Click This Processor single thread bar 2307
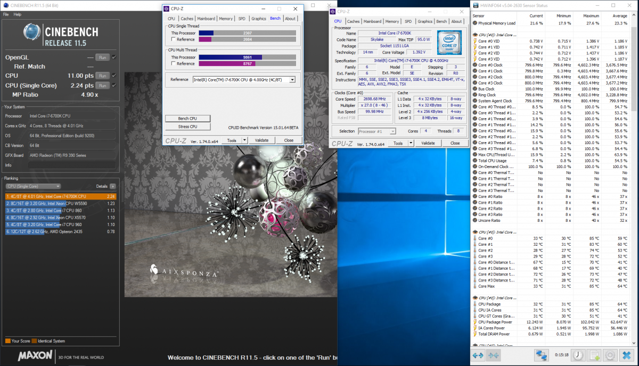Viewport: 639px width, 366px height. (247, 33)
